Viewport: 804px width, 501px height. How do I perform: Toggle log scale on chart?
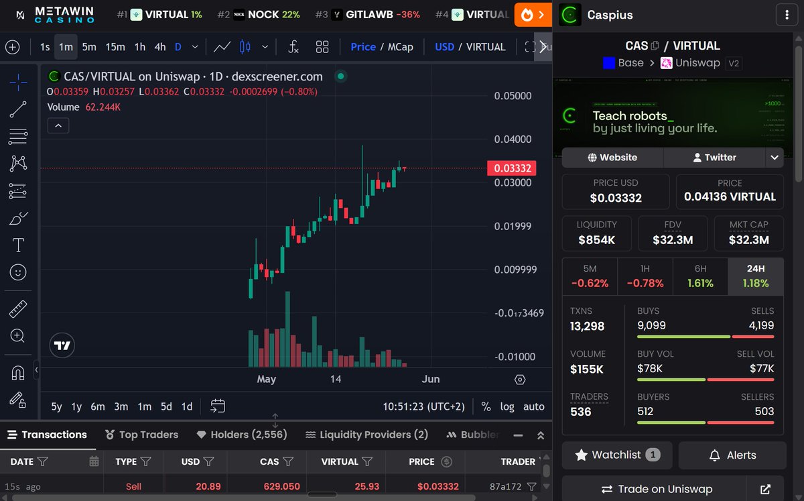[507, 406]
